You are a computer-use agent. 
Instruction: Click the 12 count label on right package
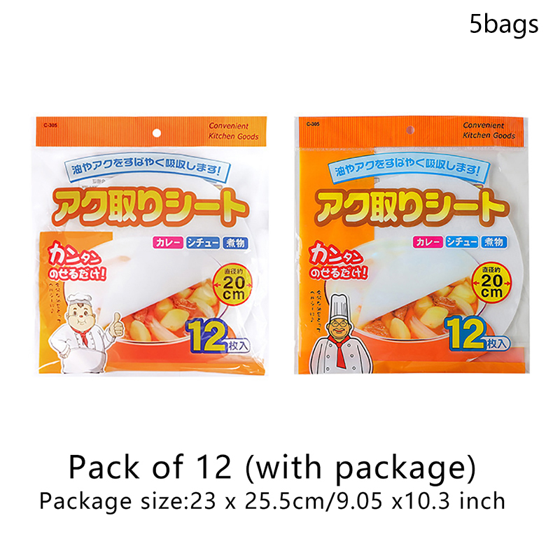pyautogui.click(x=477, y=334)
